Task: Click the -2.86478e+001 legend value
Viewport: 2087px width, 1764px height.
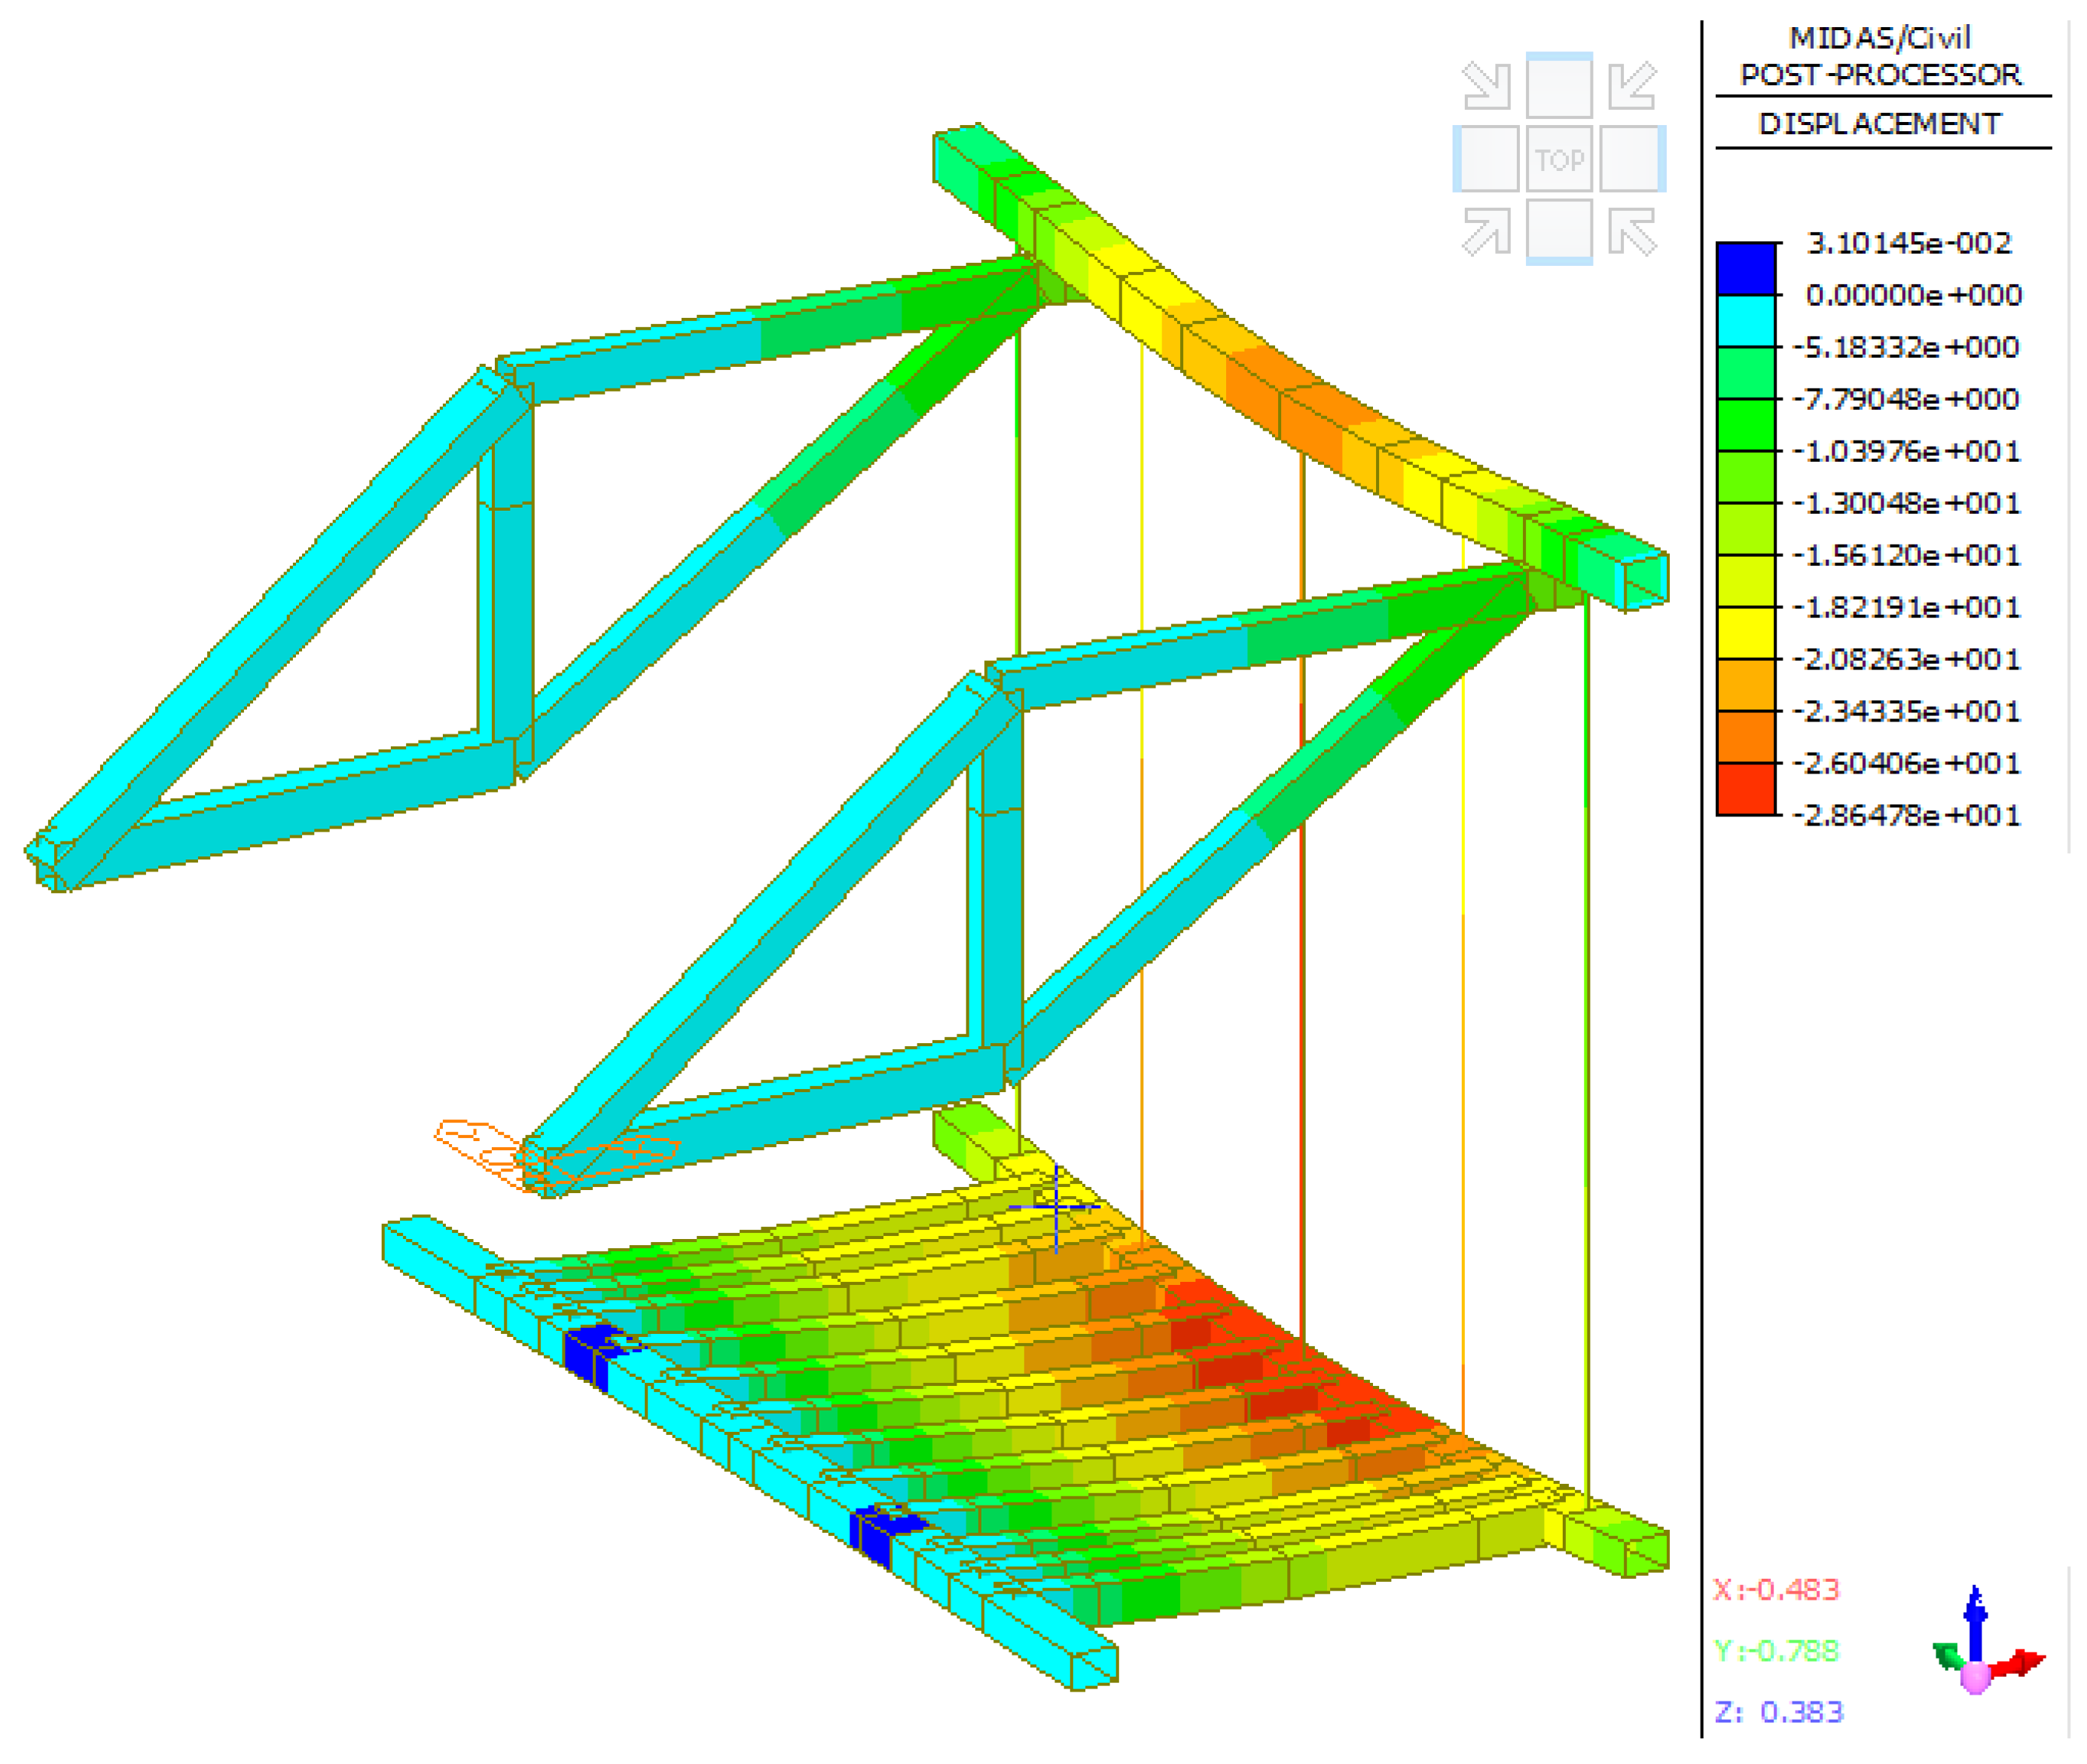Action: (x=1906, y=815)
